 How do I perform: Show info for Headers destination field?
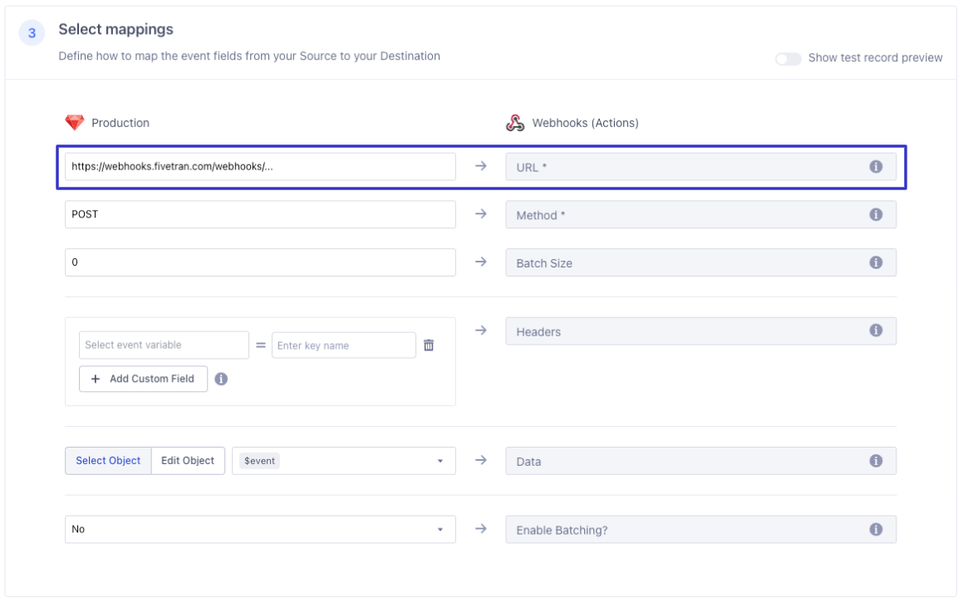pyautogui.click(x=875, y=330)
